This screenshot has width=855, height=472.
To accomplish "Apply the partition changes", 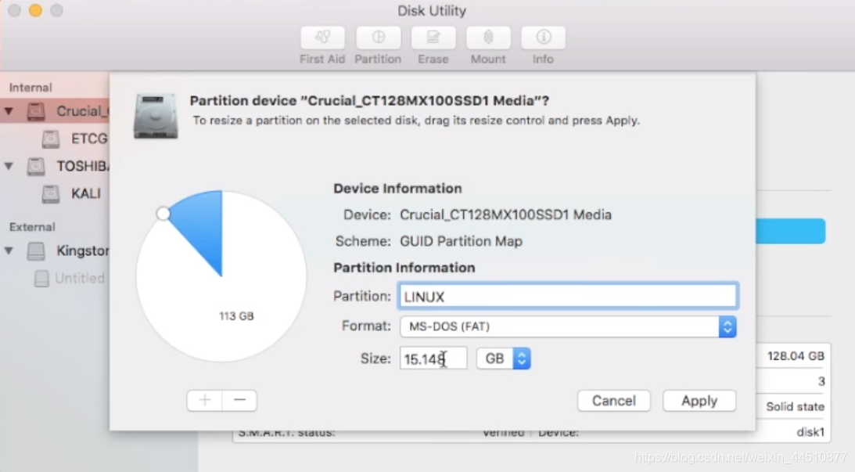I will click(699, 401).
